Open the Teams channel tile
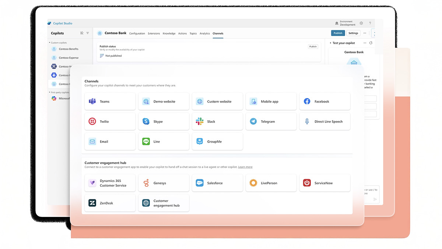The width and height of the screenshot is (442, 249). [x=110, y=102]
